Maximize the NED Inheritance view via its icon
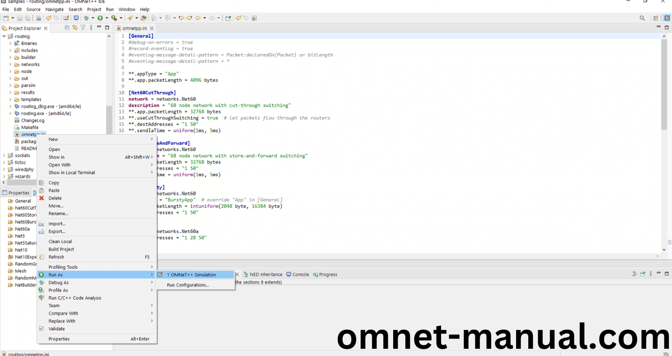Screen dimensions: 672x356 pos(667,273)
